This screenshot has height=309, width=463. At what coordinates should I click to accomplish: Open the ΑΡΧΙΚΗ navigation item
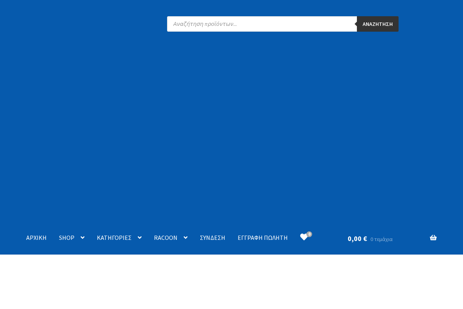pos(36,238)
